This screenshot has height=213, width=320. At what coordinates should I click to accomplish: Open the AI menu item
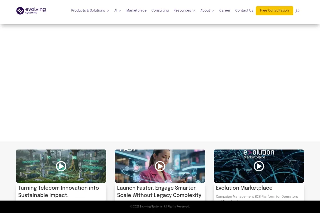(116, 10)
